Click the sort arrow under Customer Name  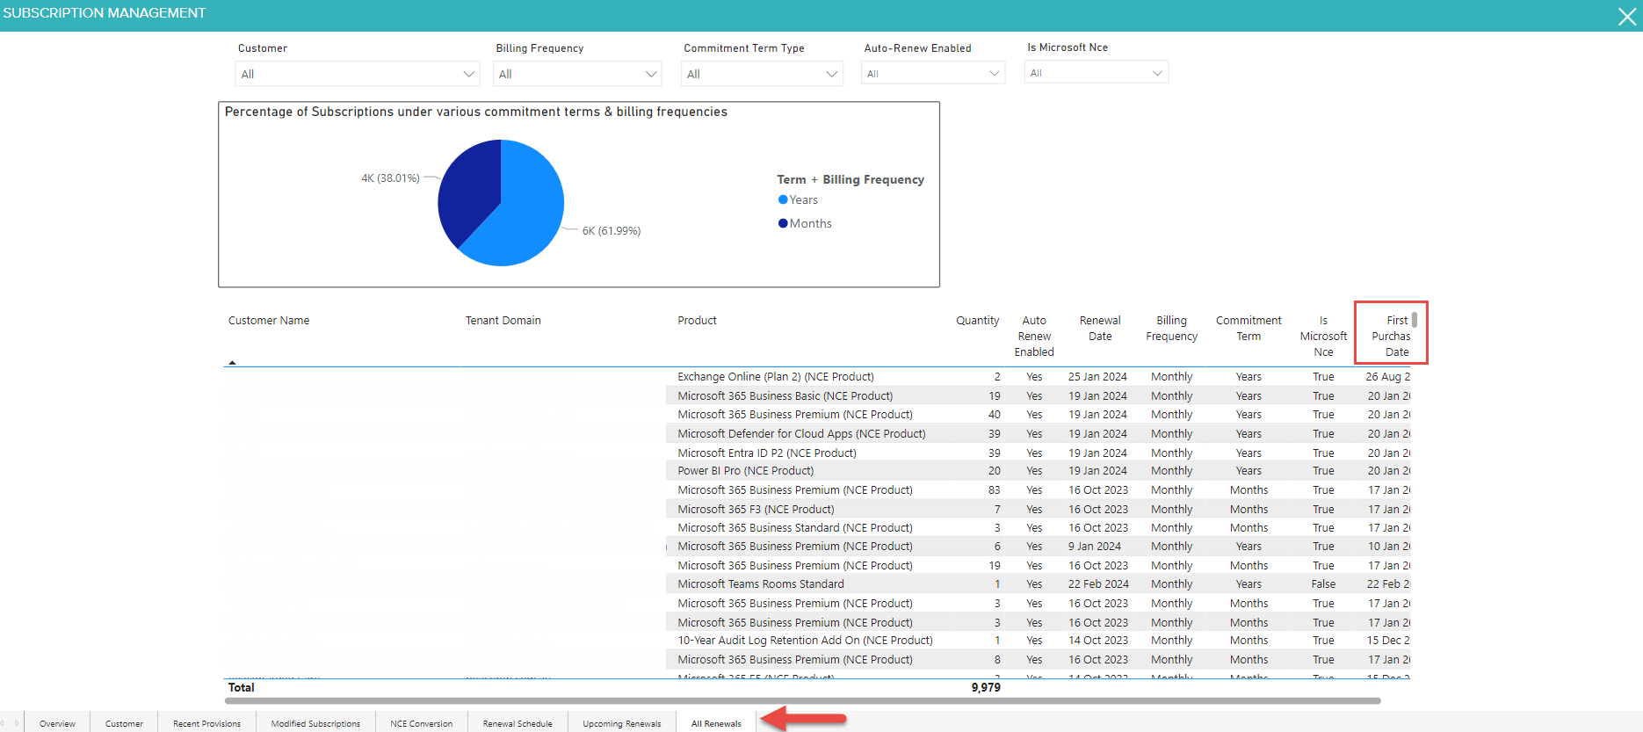click(232, 362)
